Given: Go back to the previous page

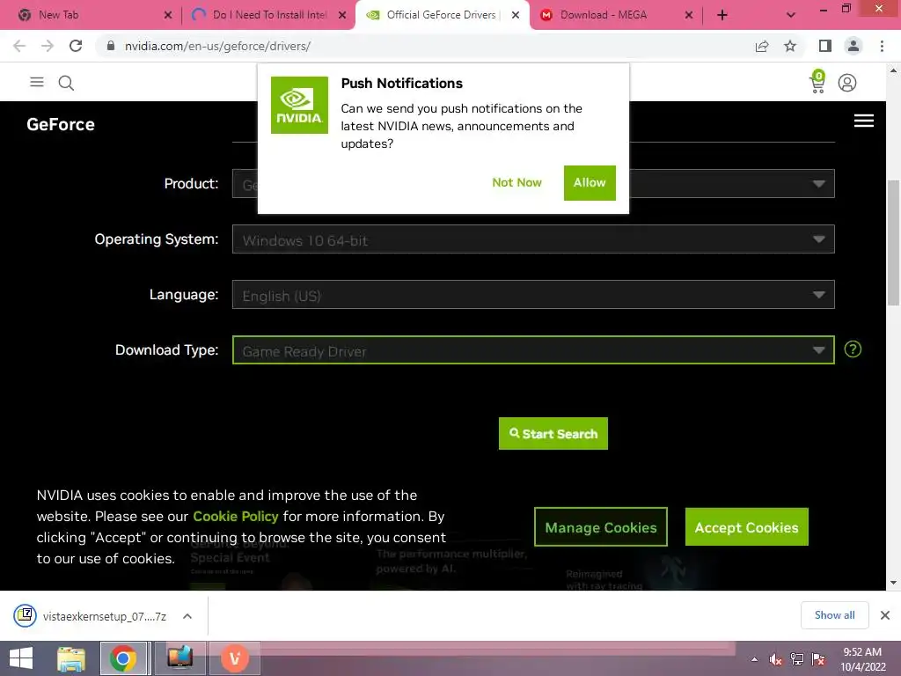Looking at the screenshot, I should 19,46.
